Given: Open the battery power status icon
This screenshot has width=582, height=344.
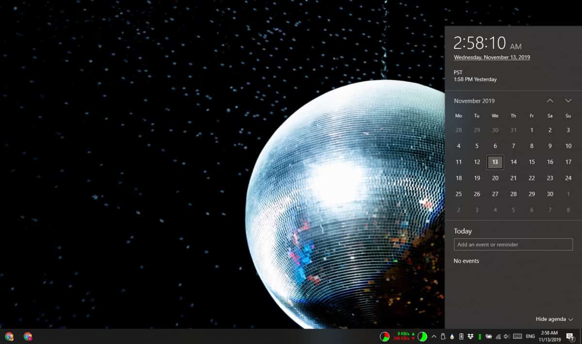Looking at the screenshot, I should (x=488, y=336).
